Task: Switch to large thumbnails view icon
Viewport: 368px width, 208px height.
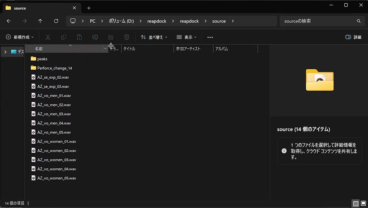Action: [363, 203]
